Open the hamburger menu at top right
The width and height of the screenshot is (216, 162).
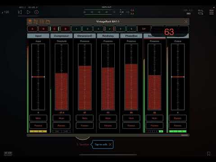pos(211,12)
